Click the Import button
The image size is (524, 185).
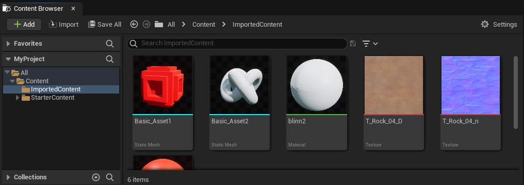tap(63, 24)
